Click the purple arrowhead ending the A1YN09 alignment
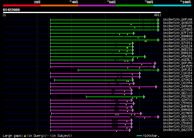Image resolution: width=194 pixels, height=138 pixels. (x=141, y=114)
